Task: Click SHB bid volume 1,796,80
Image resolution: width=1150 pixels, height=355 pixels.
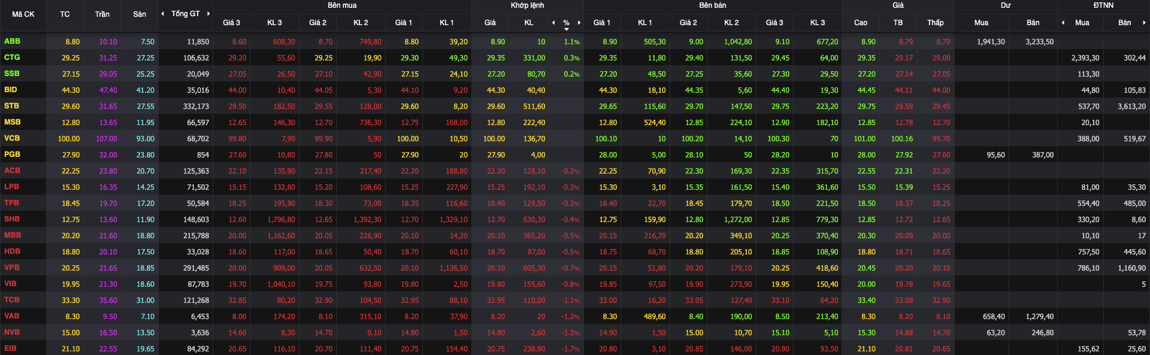Action: pos(281,220)
